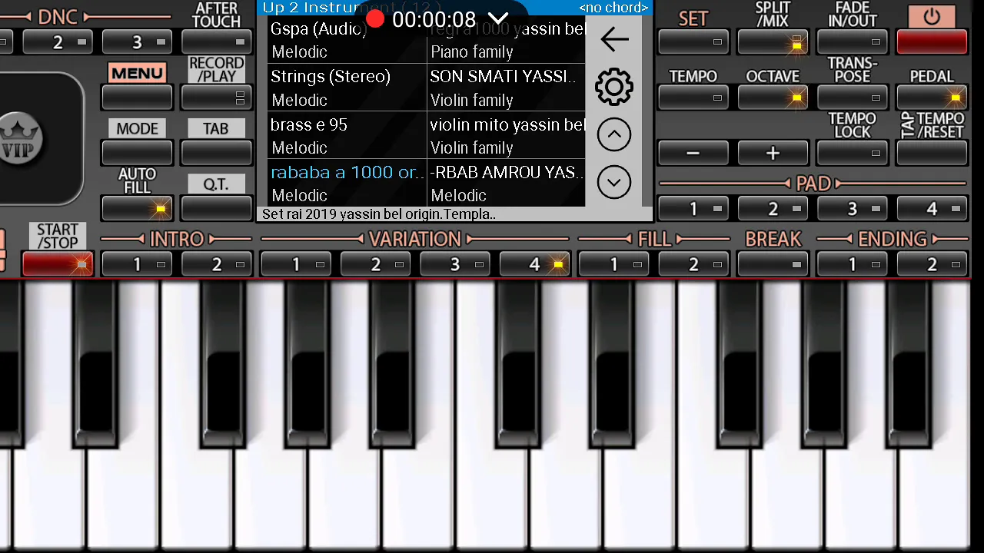Viewport: 984px width, 553px height.
Task: Click the Set rai 2019 status text
Action: click(x=379, y=214)
